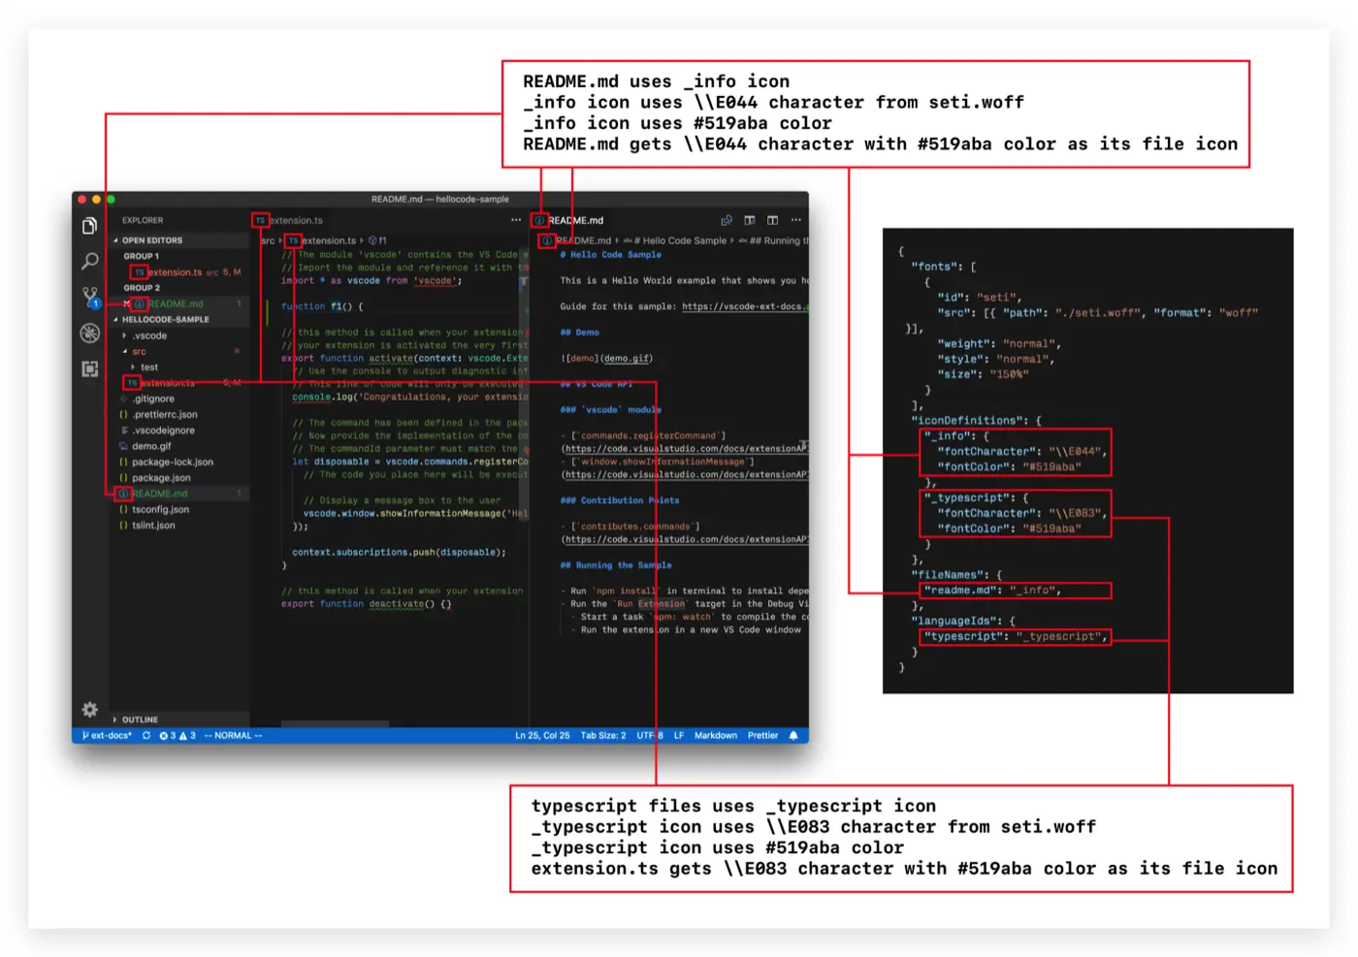The width and height of the screenshot is (1358, 957).
Task: Open Source Control view with badge
Action: [x=90, y=296]
